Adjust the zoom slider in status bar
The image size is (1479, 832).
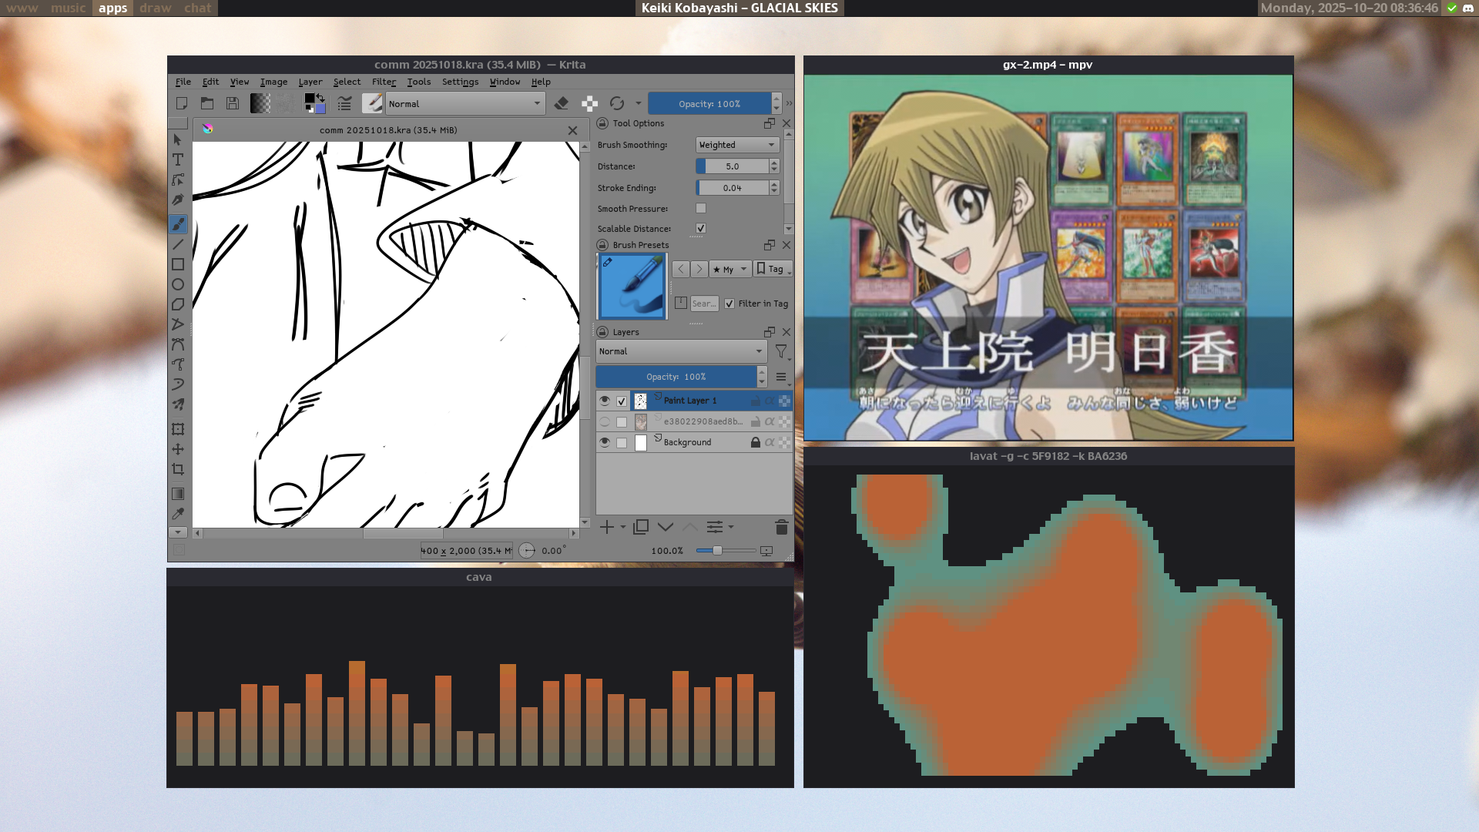point(717,550)
